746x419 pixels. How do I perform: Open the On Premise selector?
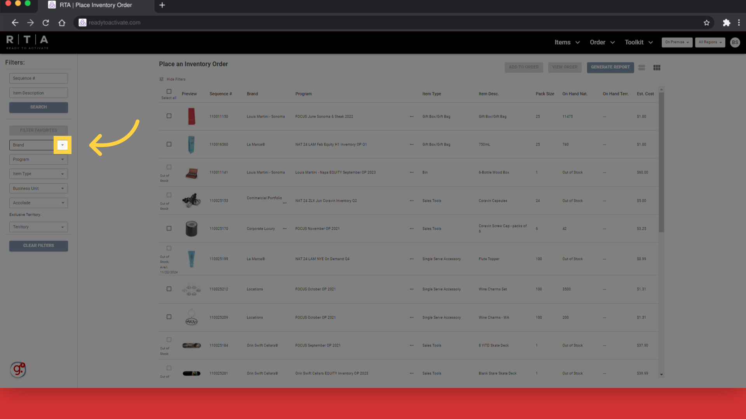tap(677, 42)
